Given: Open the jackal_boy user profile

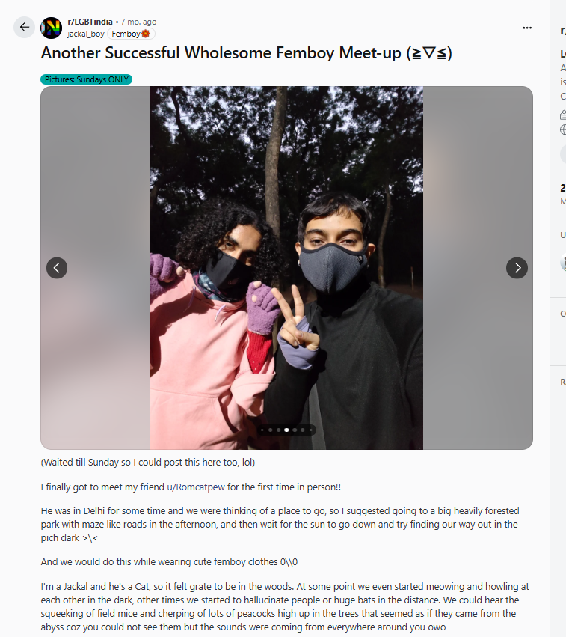Looking at the screenshot, I should 85,34.
